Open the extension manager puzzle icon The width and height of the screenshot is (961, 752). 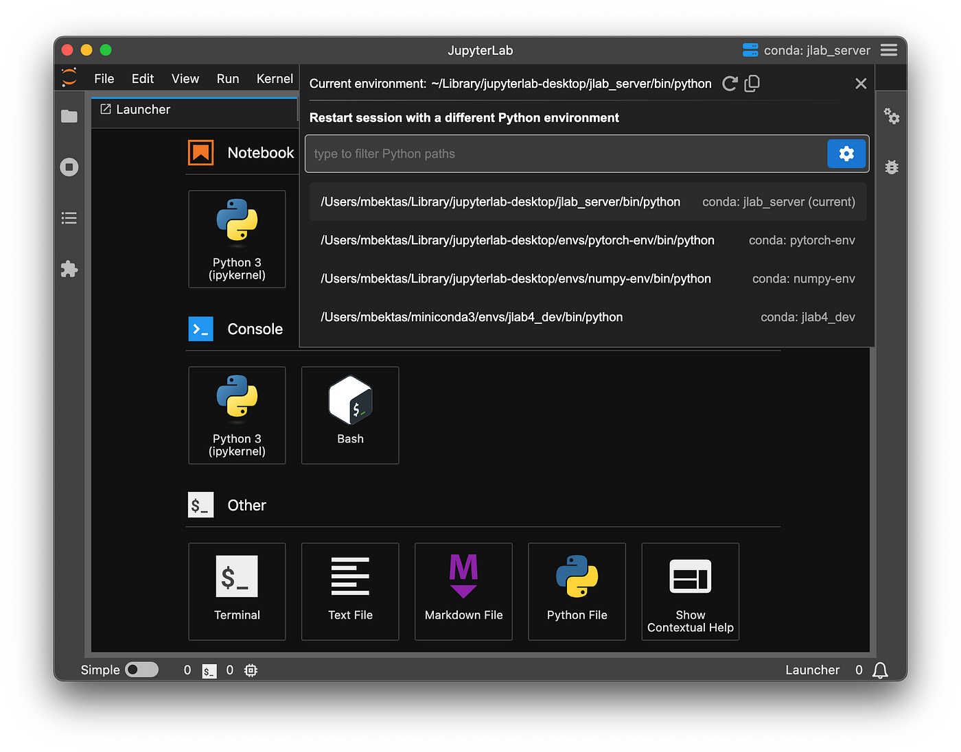click(69, 269)
